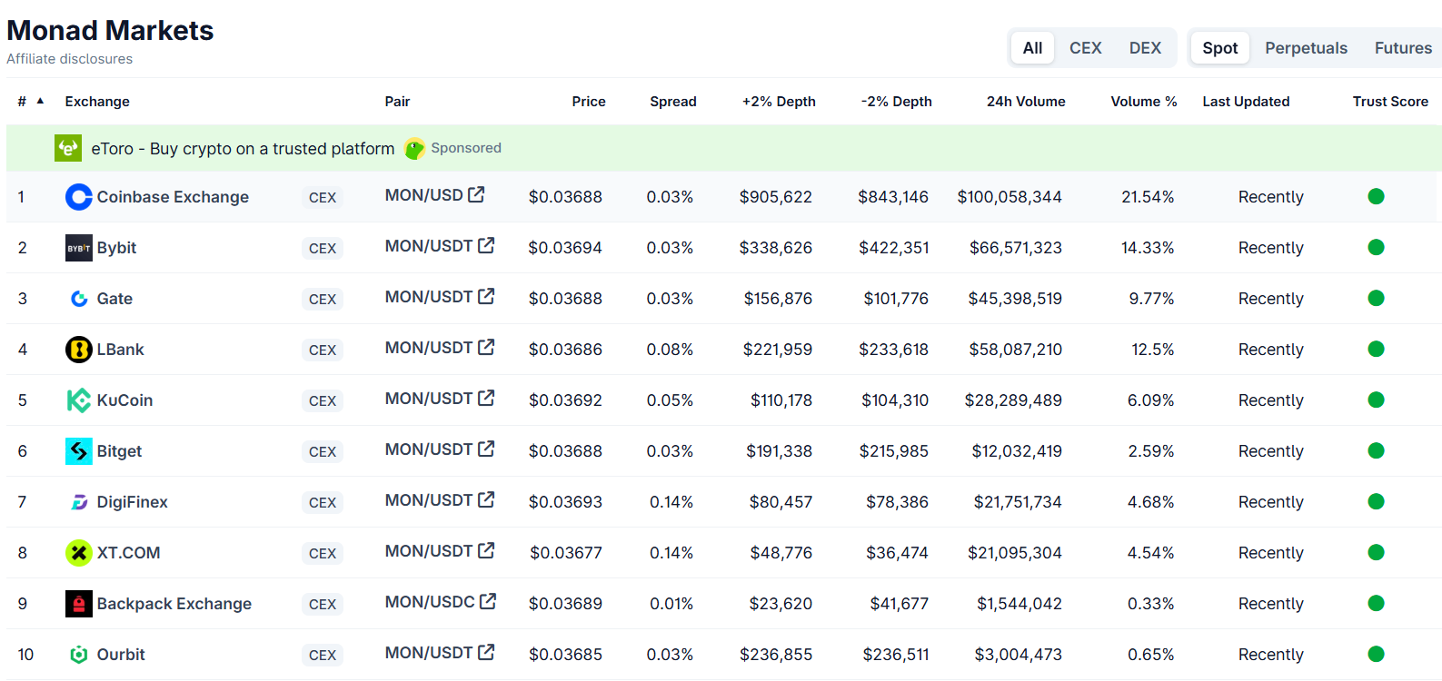Click the green trust score dot for Ourbit
This screenshot has width=1442, height=681.
1376,654
